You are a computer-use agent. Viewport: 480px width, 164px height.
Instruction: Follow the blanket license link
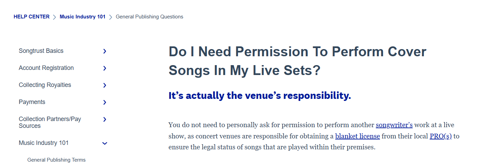click(357, 136)
